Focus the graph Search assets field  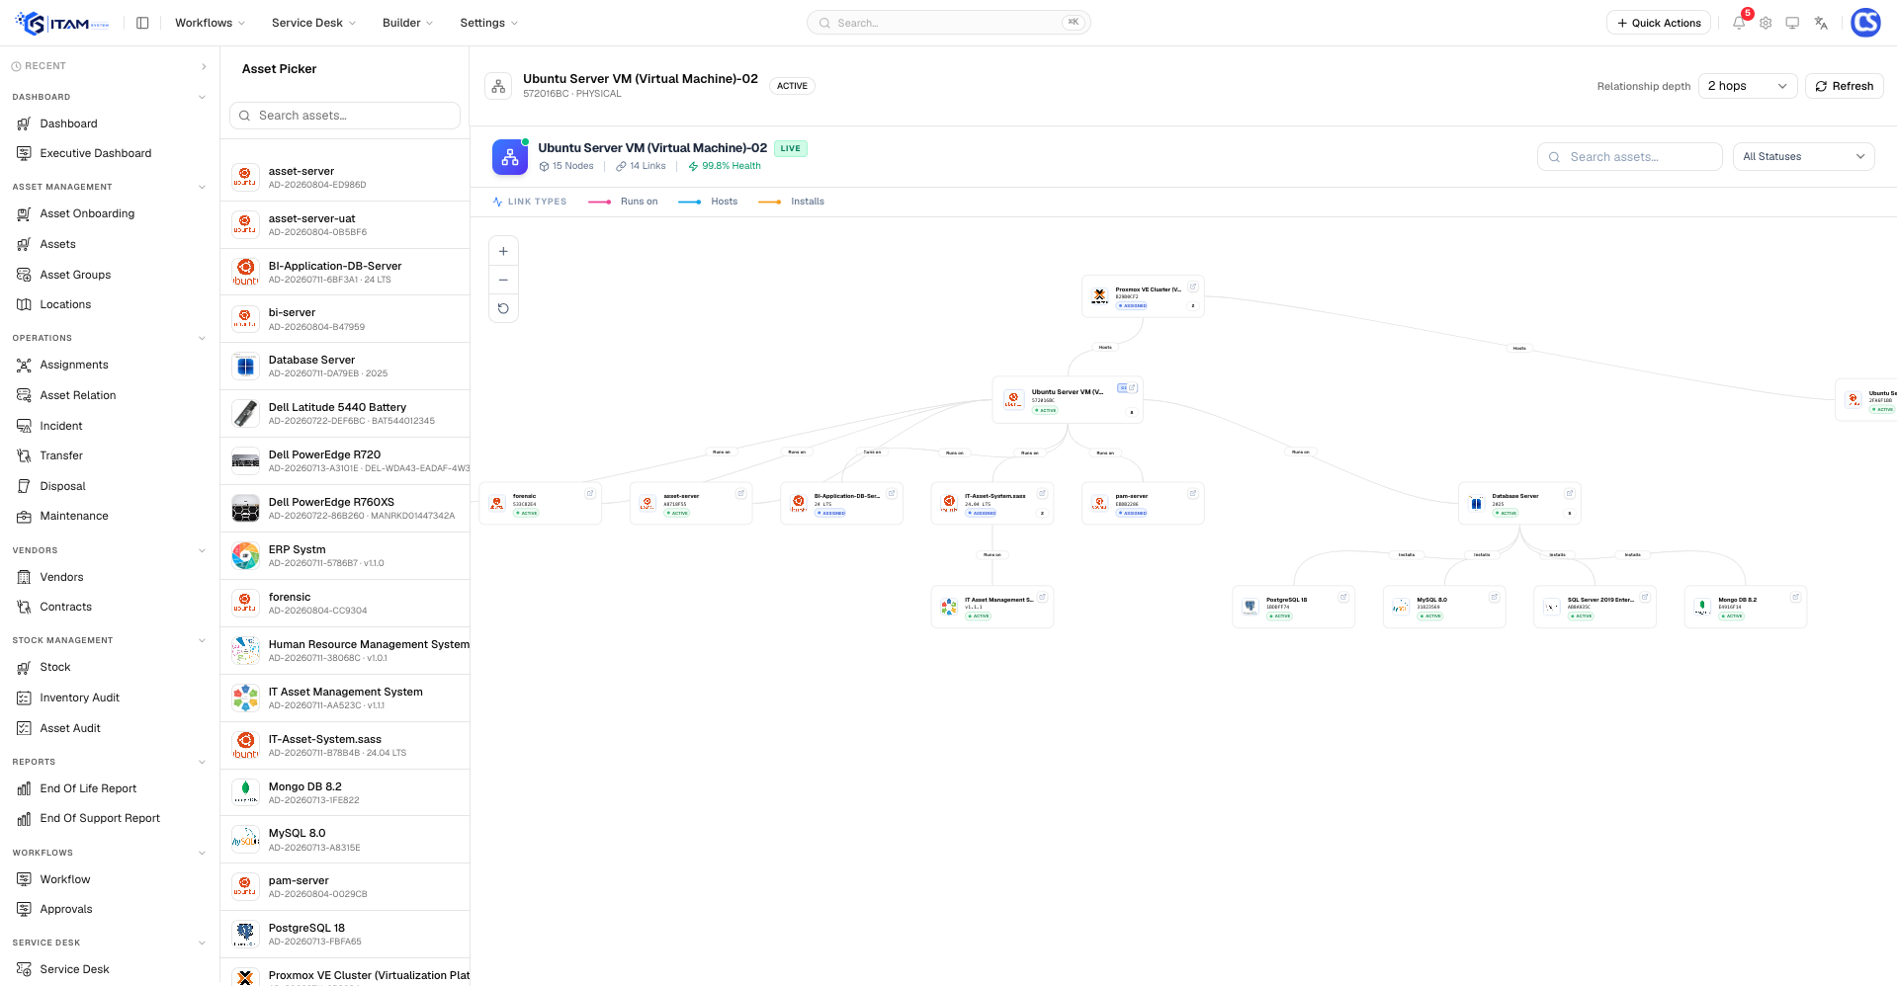(1629, 156)
